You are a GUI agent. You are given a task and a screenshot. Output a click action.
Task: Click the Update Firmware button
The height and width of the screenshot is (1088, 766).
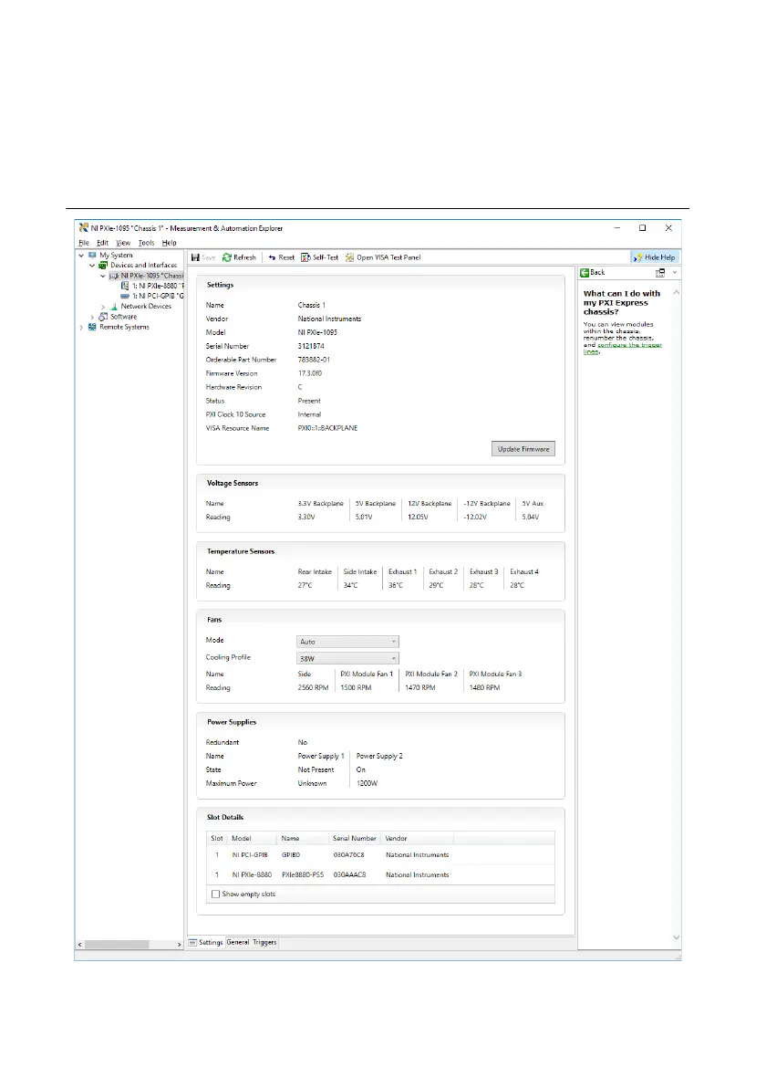[523, 449]
